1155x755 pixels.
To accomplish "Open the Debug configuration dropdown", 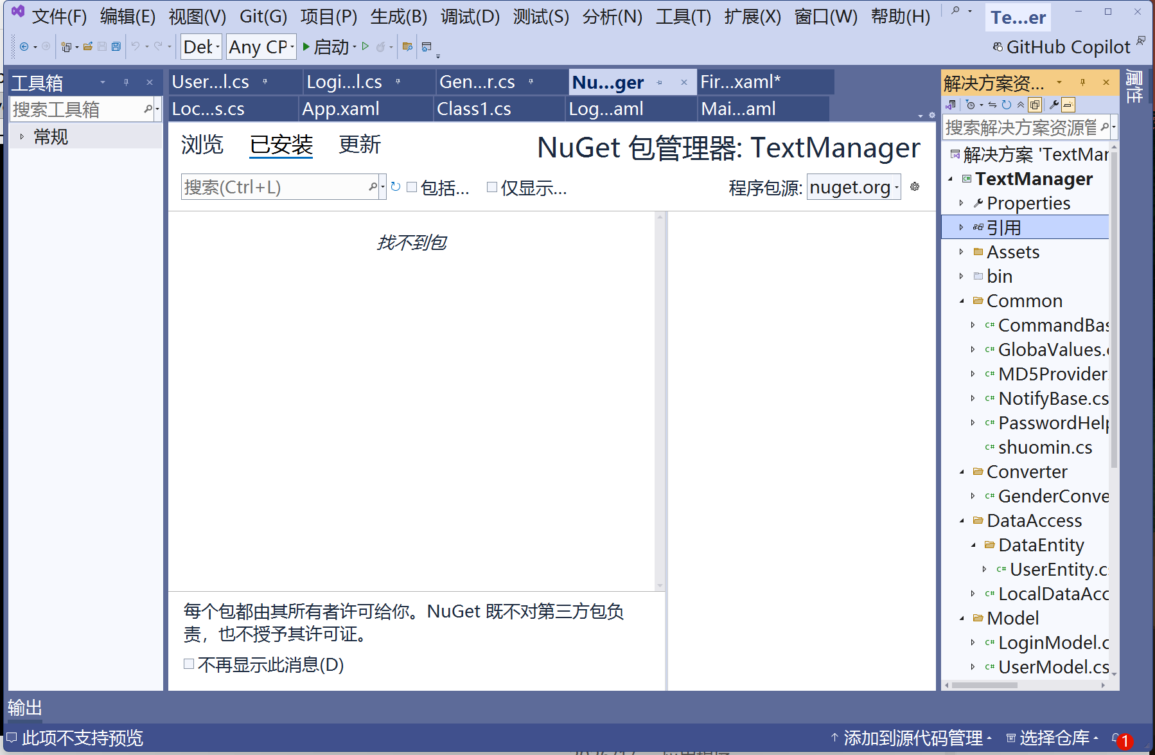I will [x=202, y=47].
